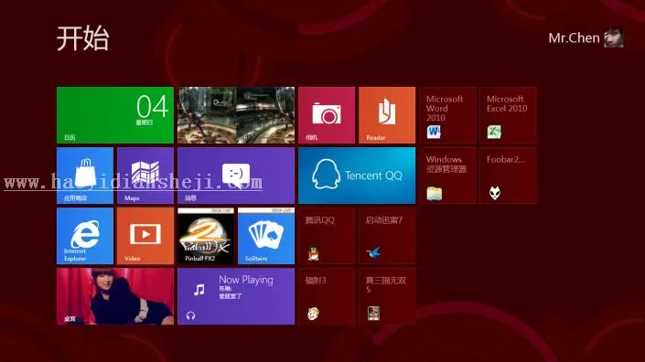This screenshot has height=362, width=645.
Task: Launch the 真三国无双5 game tile
Action: pyautogui.click(x=387, y=296)
